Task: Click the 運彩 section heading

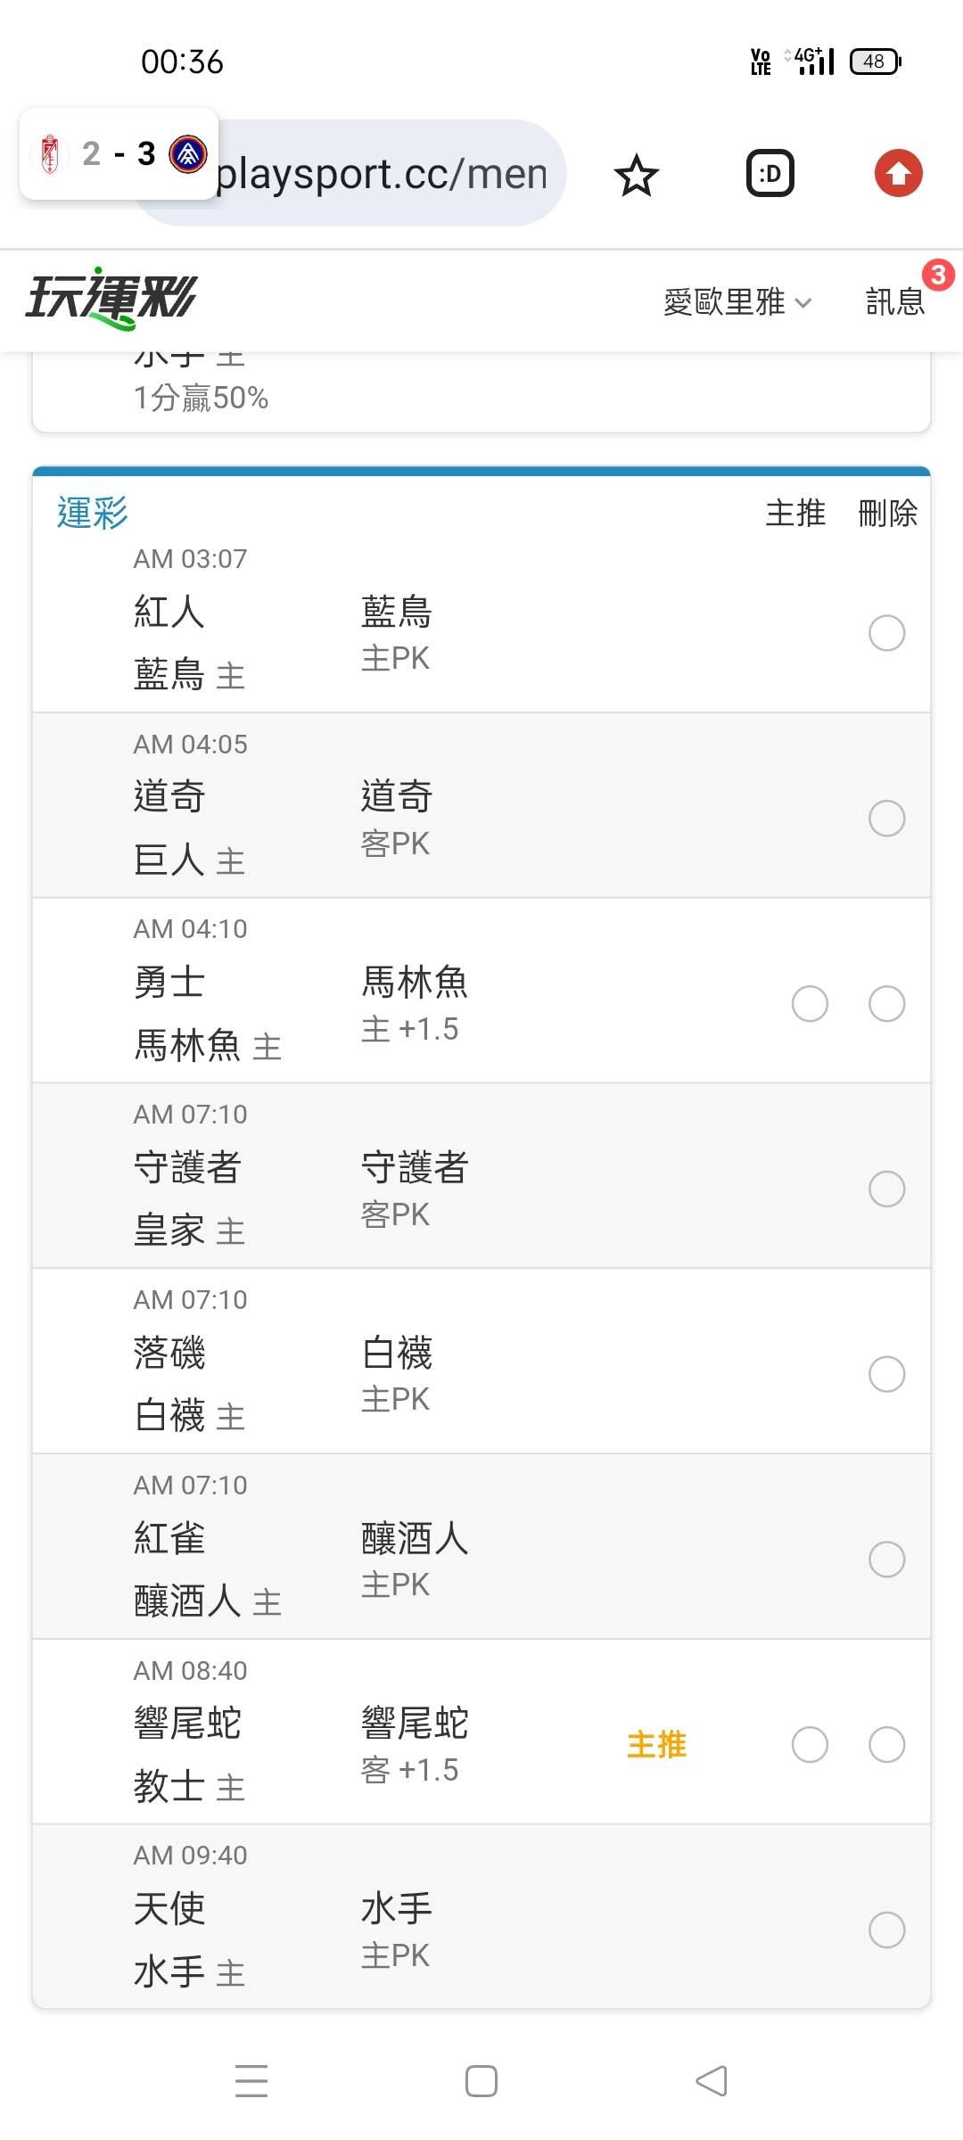Action: pos(92,513)
